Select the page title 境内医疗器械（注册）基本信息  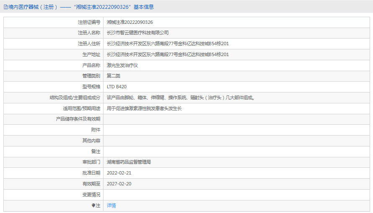(81, 7)
